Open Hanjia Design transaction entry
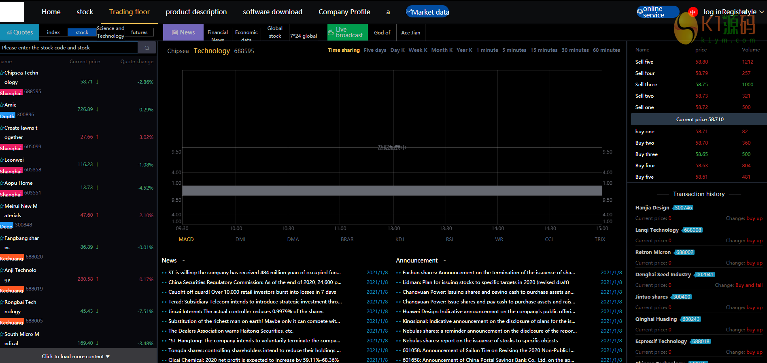This screenshot has width=767, height=363. click(x=652, y=208)
